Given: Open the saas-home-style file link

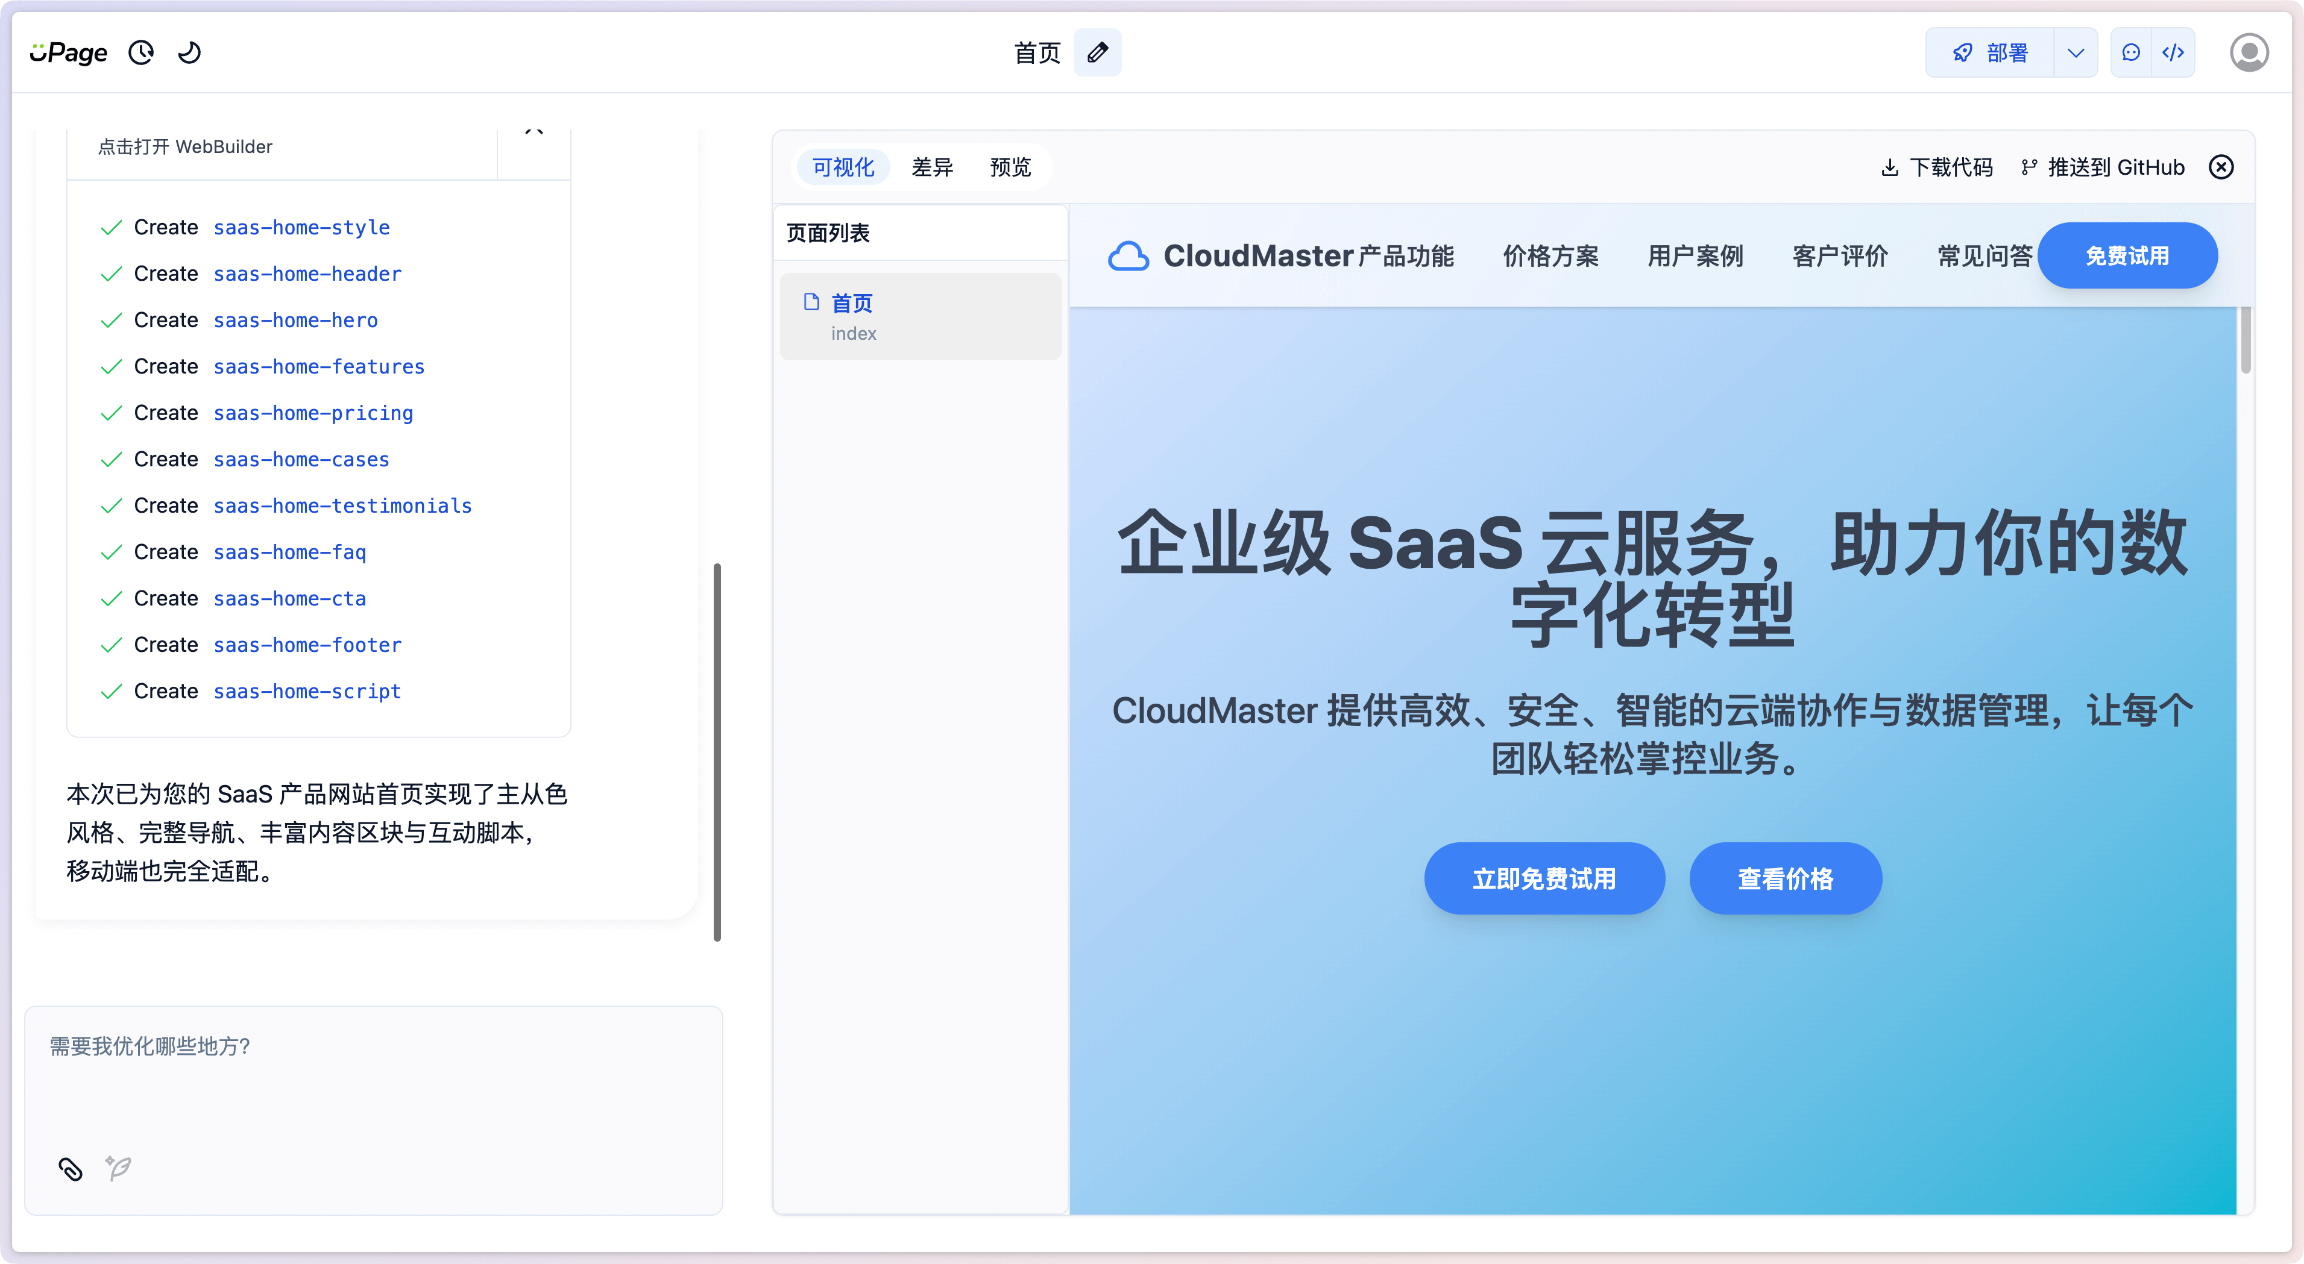Looking at the screenshot, I should (x=301, y=228).
